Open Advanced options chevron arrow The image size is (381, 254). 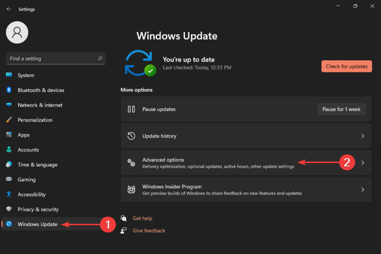(x=363, y=163)
